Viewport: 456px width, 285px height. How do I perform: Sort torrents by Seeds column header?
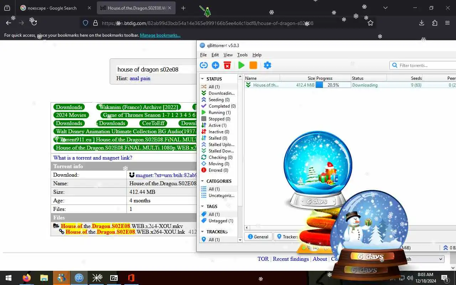(405, 78)
